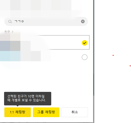Viewport: 131px width, 123px height.
Task: Click the tooltip arrow above 1:1 채팅방
Action: coord(18,106)
